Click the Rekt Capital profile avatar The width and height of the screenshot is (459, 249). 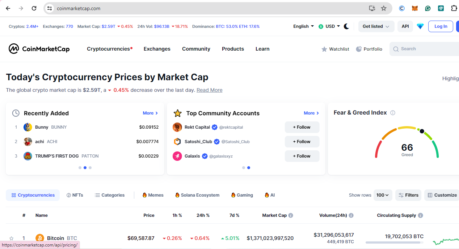[x=177, y=127]
